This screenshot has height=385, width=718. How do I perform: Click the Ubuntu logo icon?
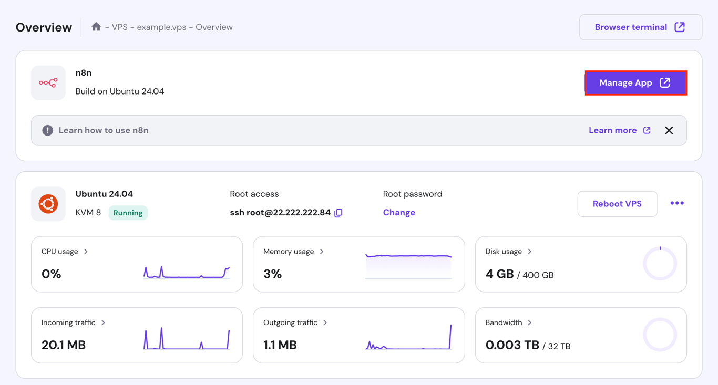click(48, 203)
